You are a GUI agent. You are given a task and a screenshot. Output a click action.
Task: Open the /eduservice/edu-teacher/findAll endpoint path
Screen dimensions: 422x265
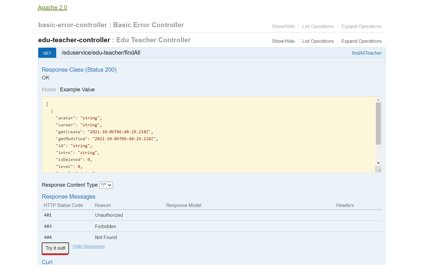pyautogui.click(x=101, y=53)
